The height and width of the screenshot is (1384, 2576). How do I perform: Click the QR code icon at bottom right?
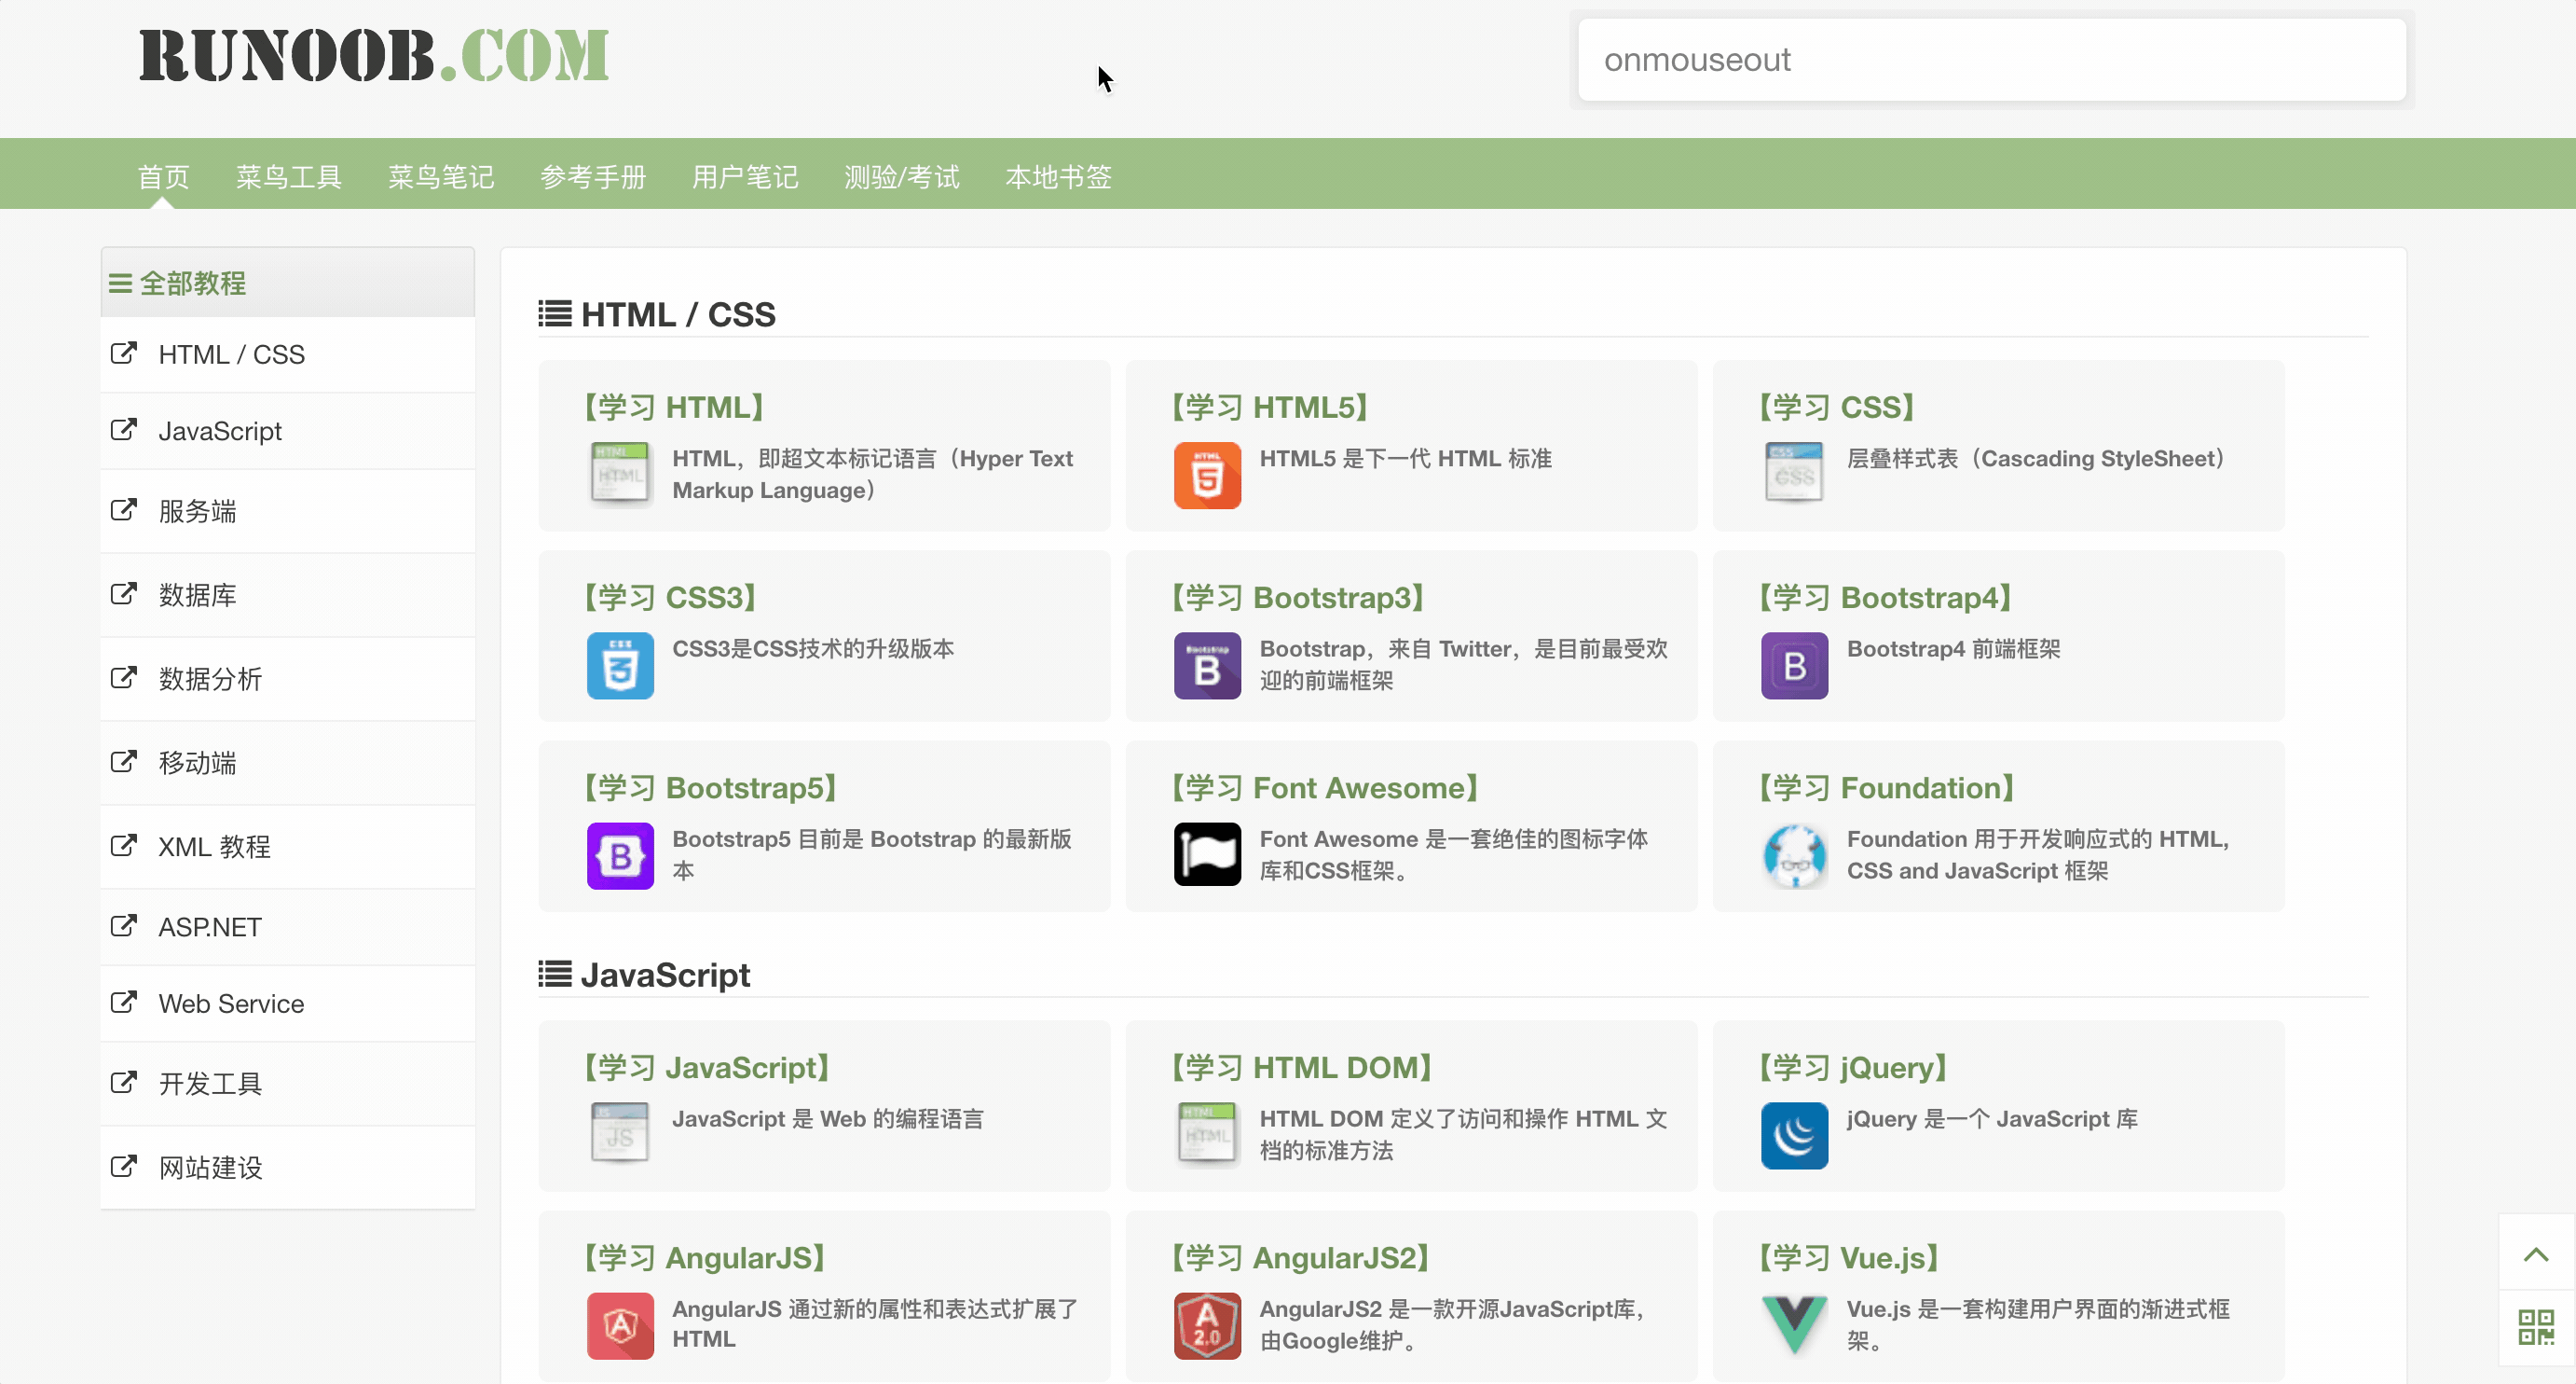(x=2535, y=1328)
